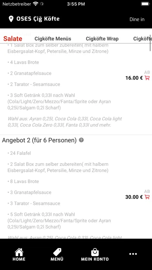Click the vertical scrollbar beside the tabs
Screen dimensions: 152x270
pyautogui.click(x=150, y=43)
